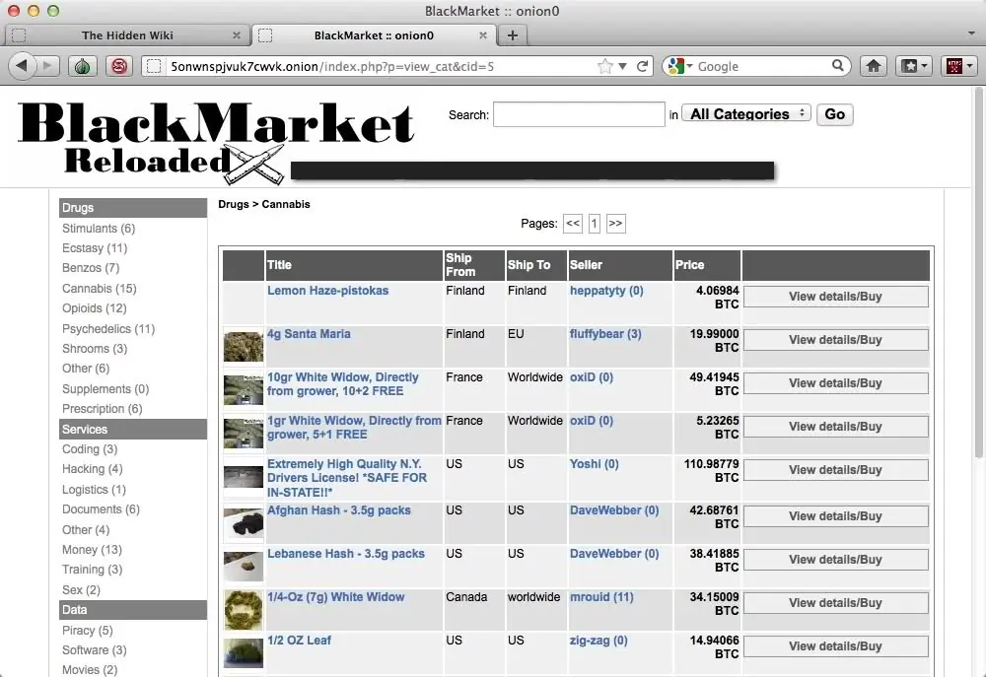
Task: Click the Drugs breadcrumb link
Action: [234, 204]
